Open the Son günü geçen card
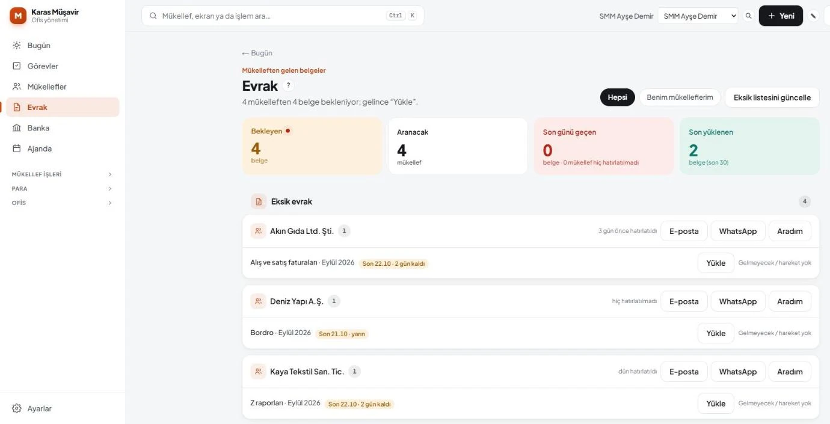This screenshot has height=424, width=830. (x=604, y=146)
